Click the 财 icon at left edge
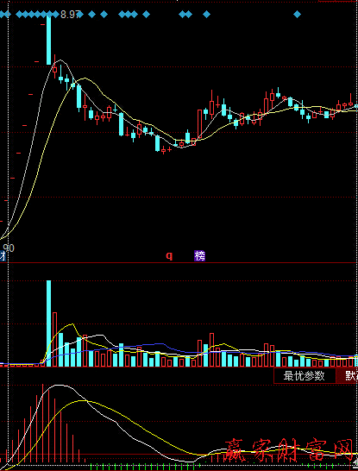This screenshot has width=358, height=471. click(x=3, y=256)
